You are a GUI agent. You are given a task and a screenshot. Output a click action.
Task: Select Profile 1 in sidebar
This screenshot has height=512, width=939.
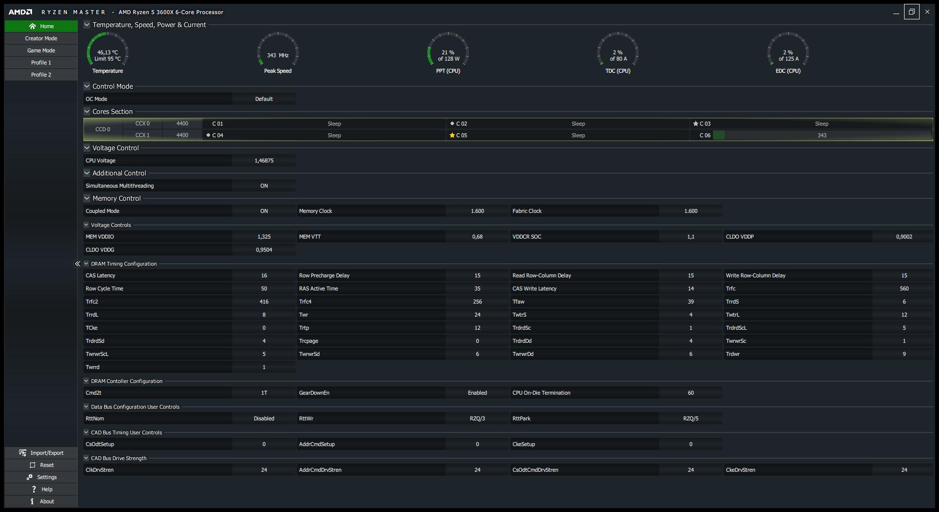point(41,63)
